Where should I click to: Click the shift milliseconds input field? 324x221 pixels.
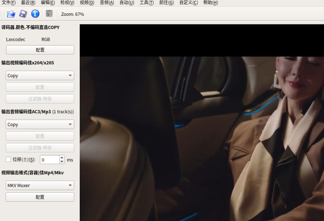pos(50,160)
